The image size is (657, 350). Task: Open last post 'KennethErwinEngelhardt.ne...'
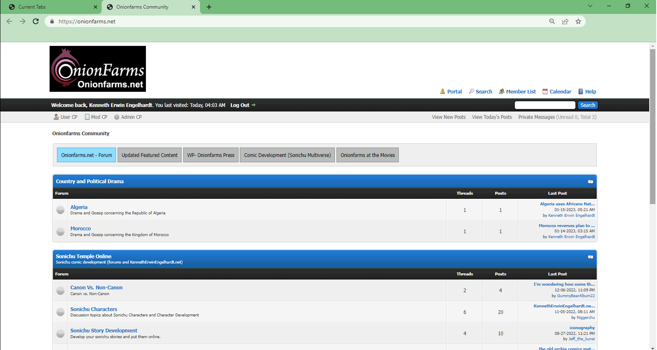click(564, 306)
